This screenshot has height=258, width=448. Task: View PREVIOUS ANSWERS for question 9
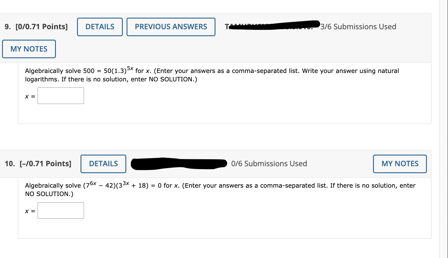coord(171,27)
